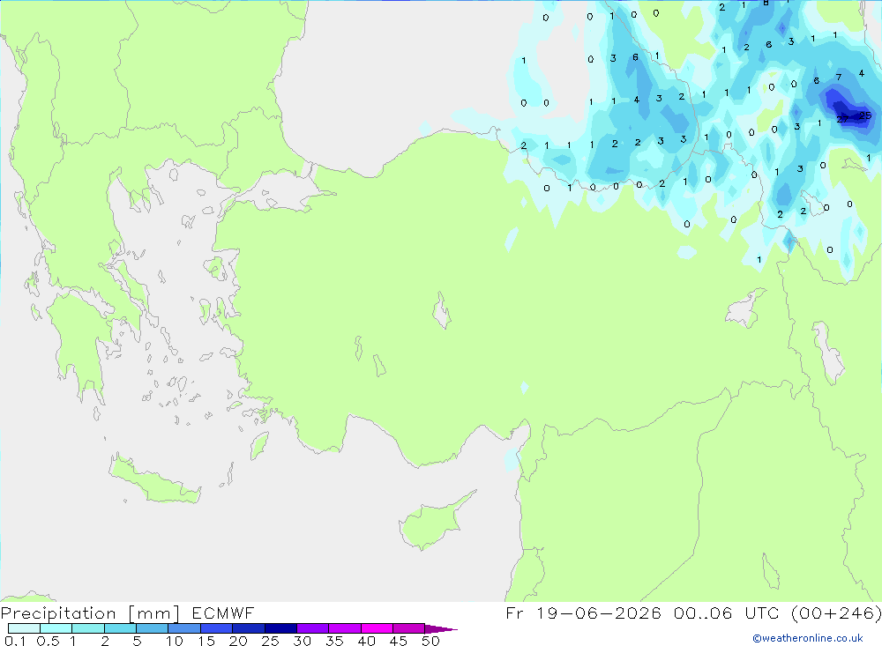Viewport: 882px width, 646px height.
Task: Click the "7" precipitation value on map
Action: [839, 77]
